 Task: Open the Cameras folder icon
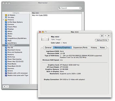6,25
